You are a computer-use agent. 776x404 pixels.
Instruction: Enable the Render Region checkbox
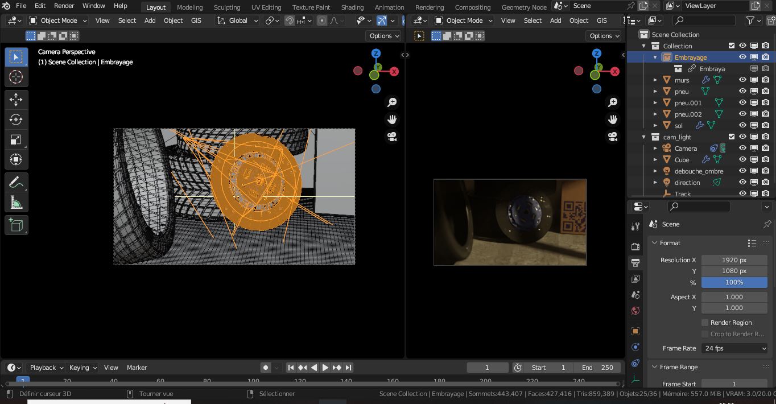point(704,323)
